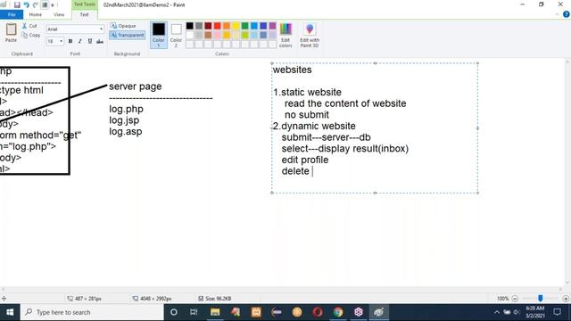Open image in Edit with Paint 3D

point(310,35)
